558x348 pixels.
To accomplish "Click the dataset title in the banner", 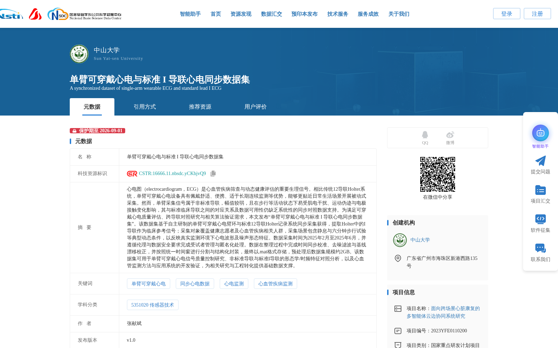I will (160, 79).
